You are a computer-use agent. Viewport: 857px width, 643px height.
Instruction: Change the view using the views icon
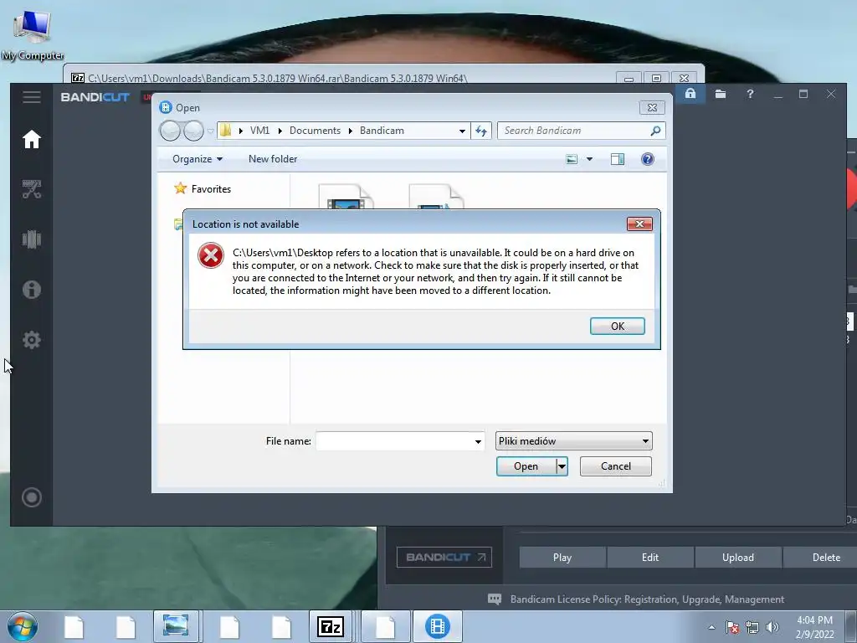coord(572,159)
